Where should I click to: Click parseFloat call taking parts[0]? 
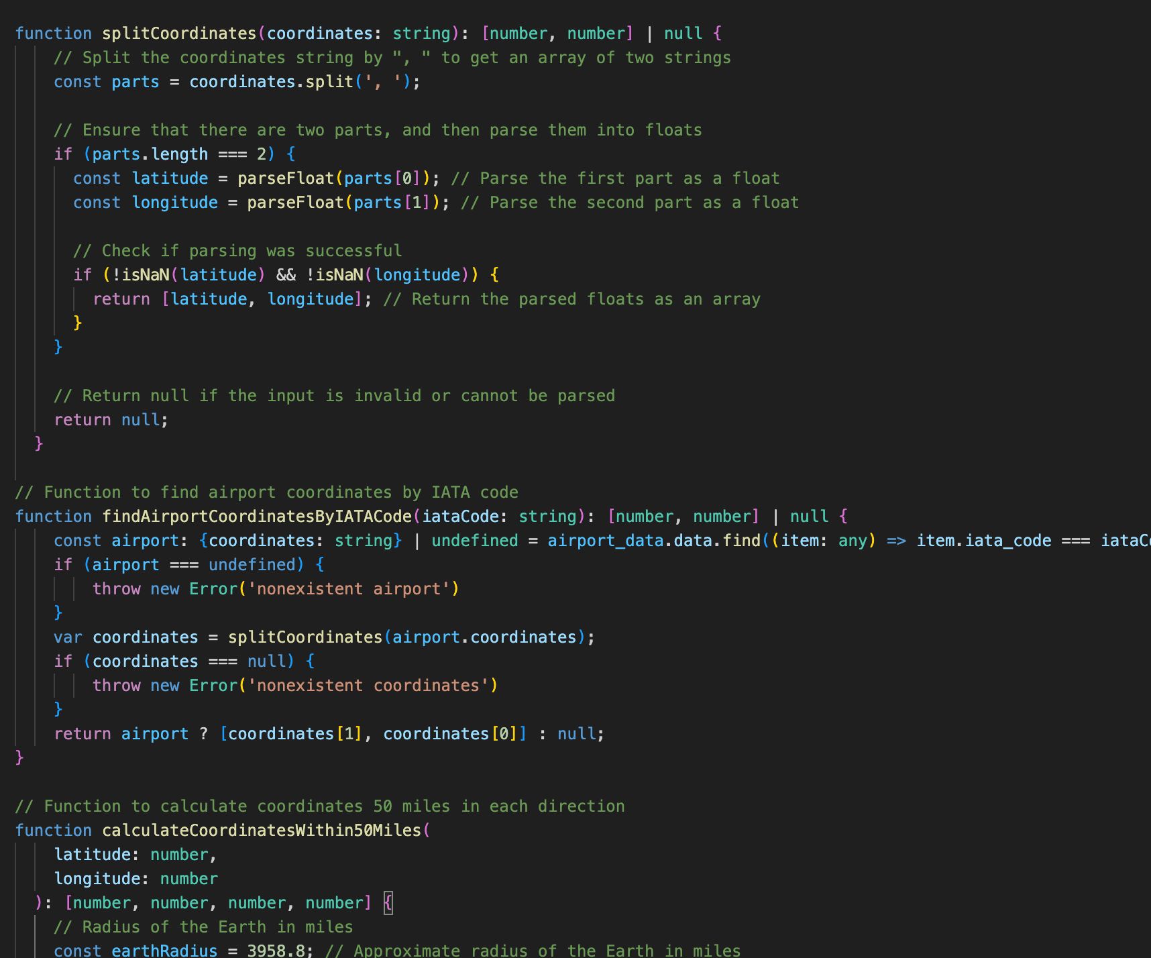click(333, 178)
